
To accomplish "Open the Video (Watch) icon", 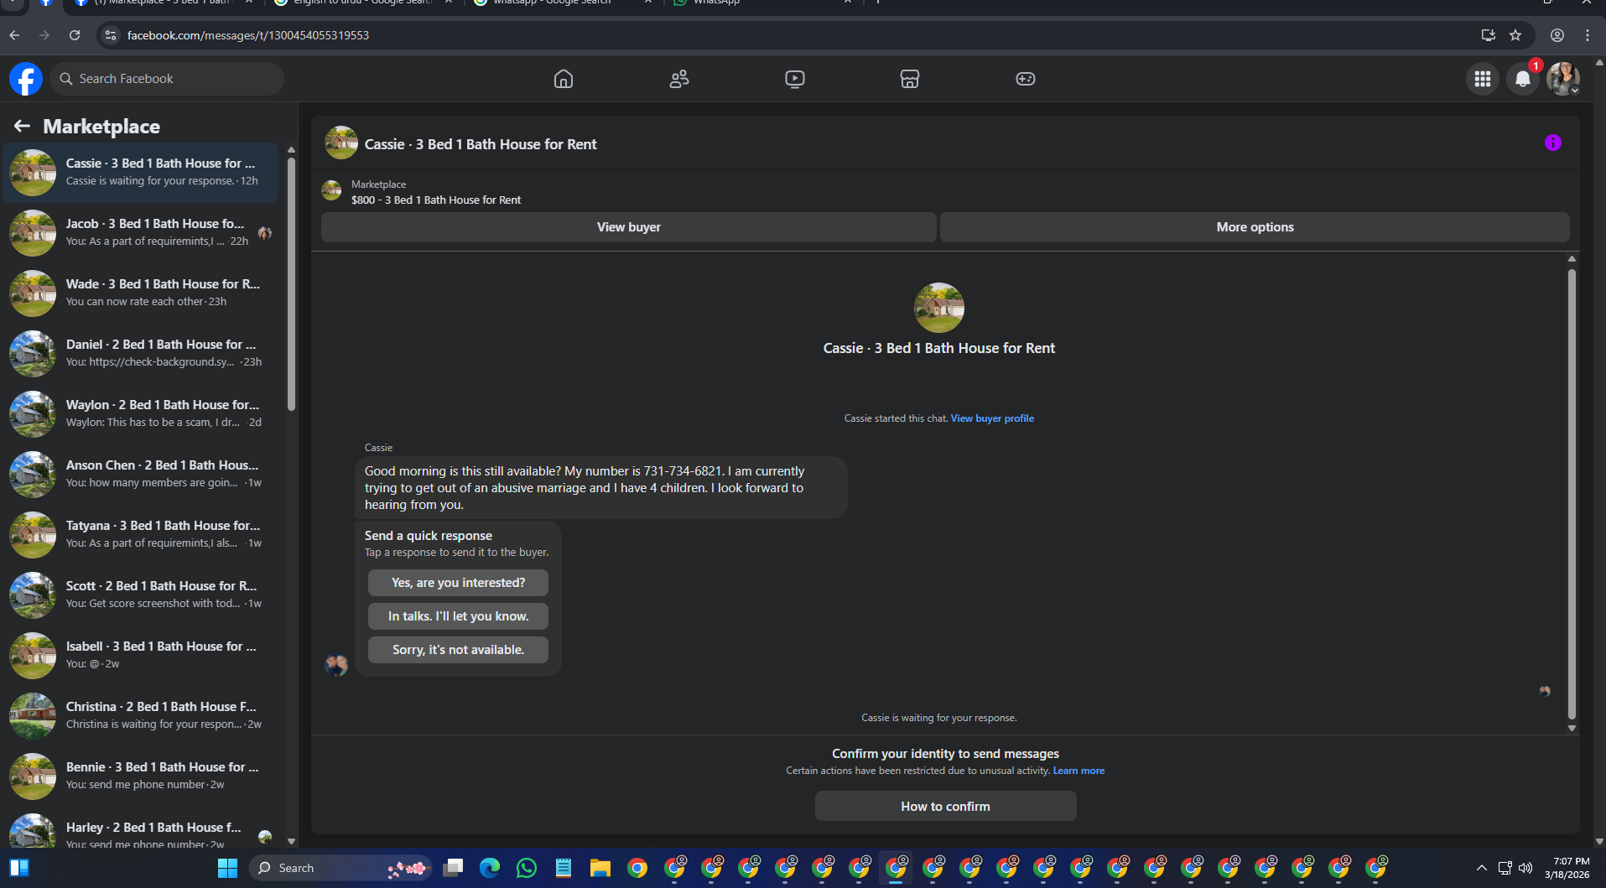I will [795, 79].
